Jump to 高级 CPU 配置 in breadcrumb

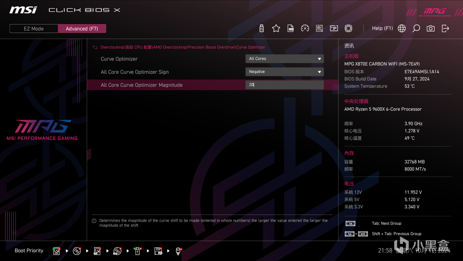pyautogui.click(x=139, y=47)
